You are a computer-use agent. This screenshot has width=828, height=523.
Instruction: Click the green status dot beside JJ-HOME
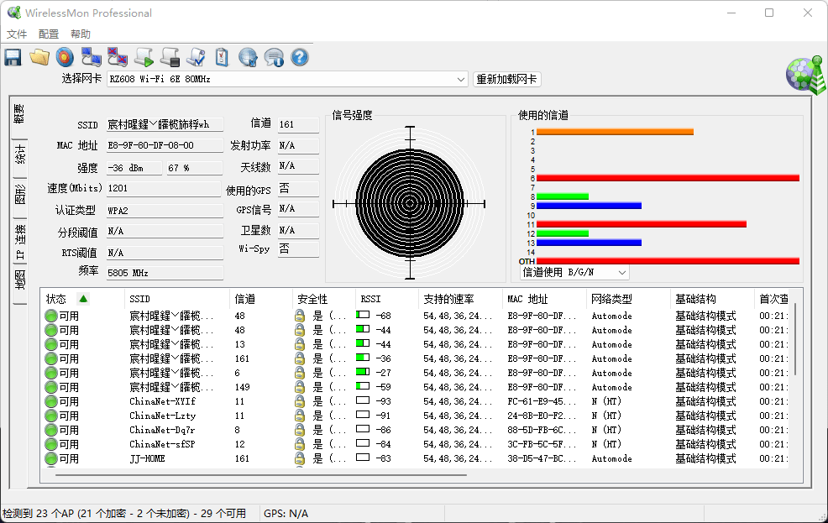(50, 458)
